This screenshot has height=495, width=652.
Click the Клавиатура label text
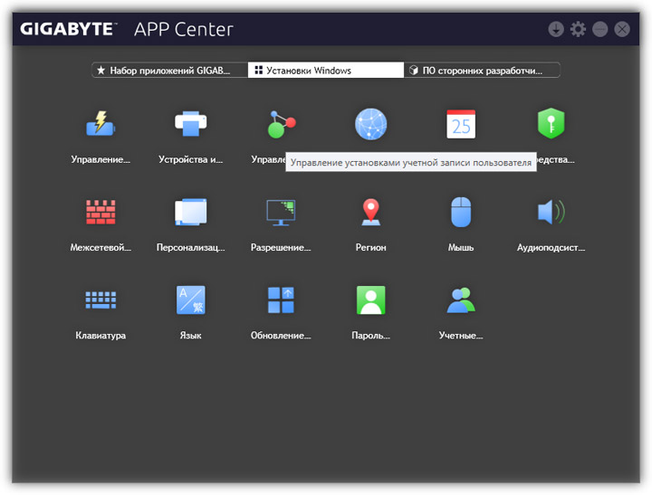[x=101, y=336]
